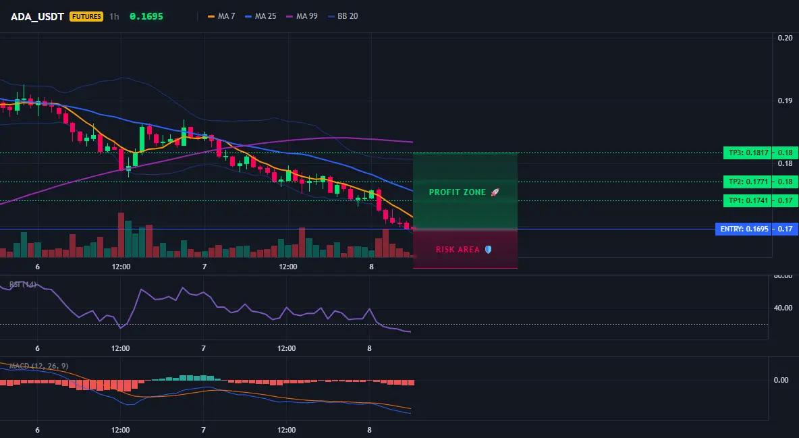Screen dimensions: 799x438
Task: Select the 1h timeframe label
Action: [x=114, y=16]
